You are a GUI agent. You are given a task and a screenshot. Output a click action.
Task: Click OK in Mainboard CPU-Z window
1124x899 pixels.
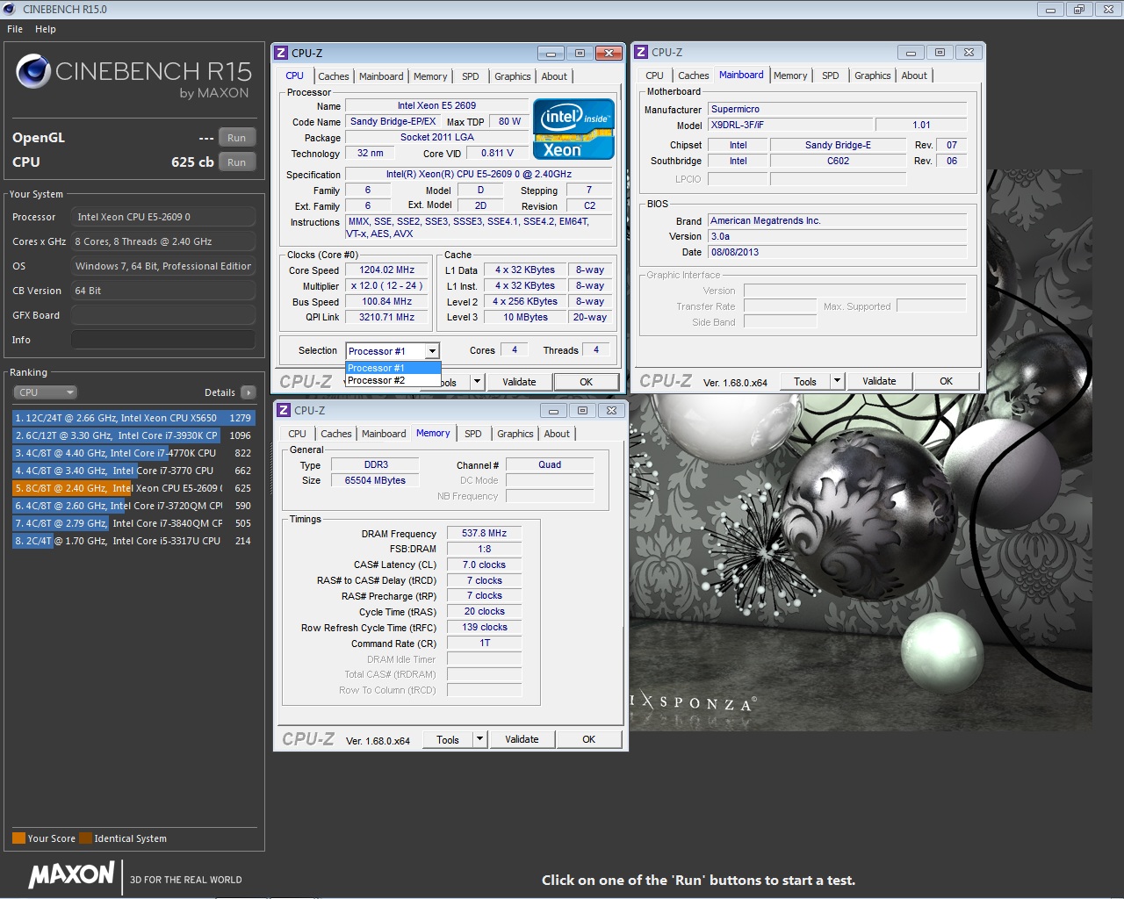[947, 381]
